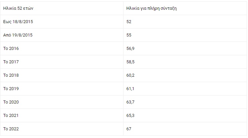This screenshot has height=138, width=248.
Task: Click the 'Το 2021' cell
Action: pyautogui.click(x=11, y=116)
